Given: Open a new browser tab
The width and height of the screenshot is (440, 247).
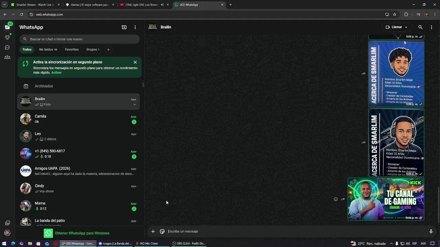Looking at the screenshot, I should click(230, 5).
